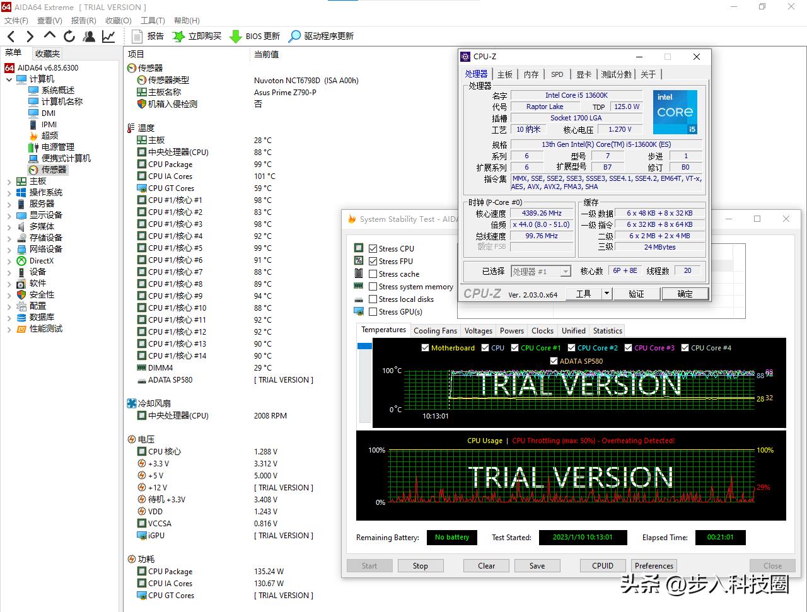Switch to the 内存 tab in CPU-Z

531,74
